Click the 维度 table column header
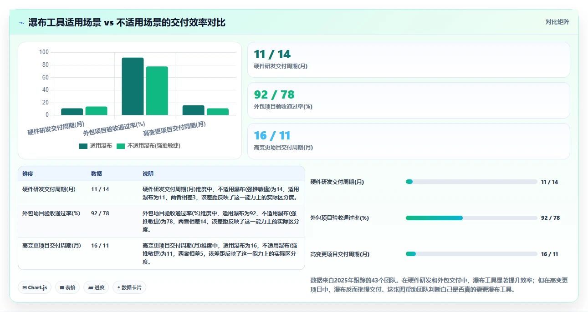The image size is (588, 312). coord(28,174)
